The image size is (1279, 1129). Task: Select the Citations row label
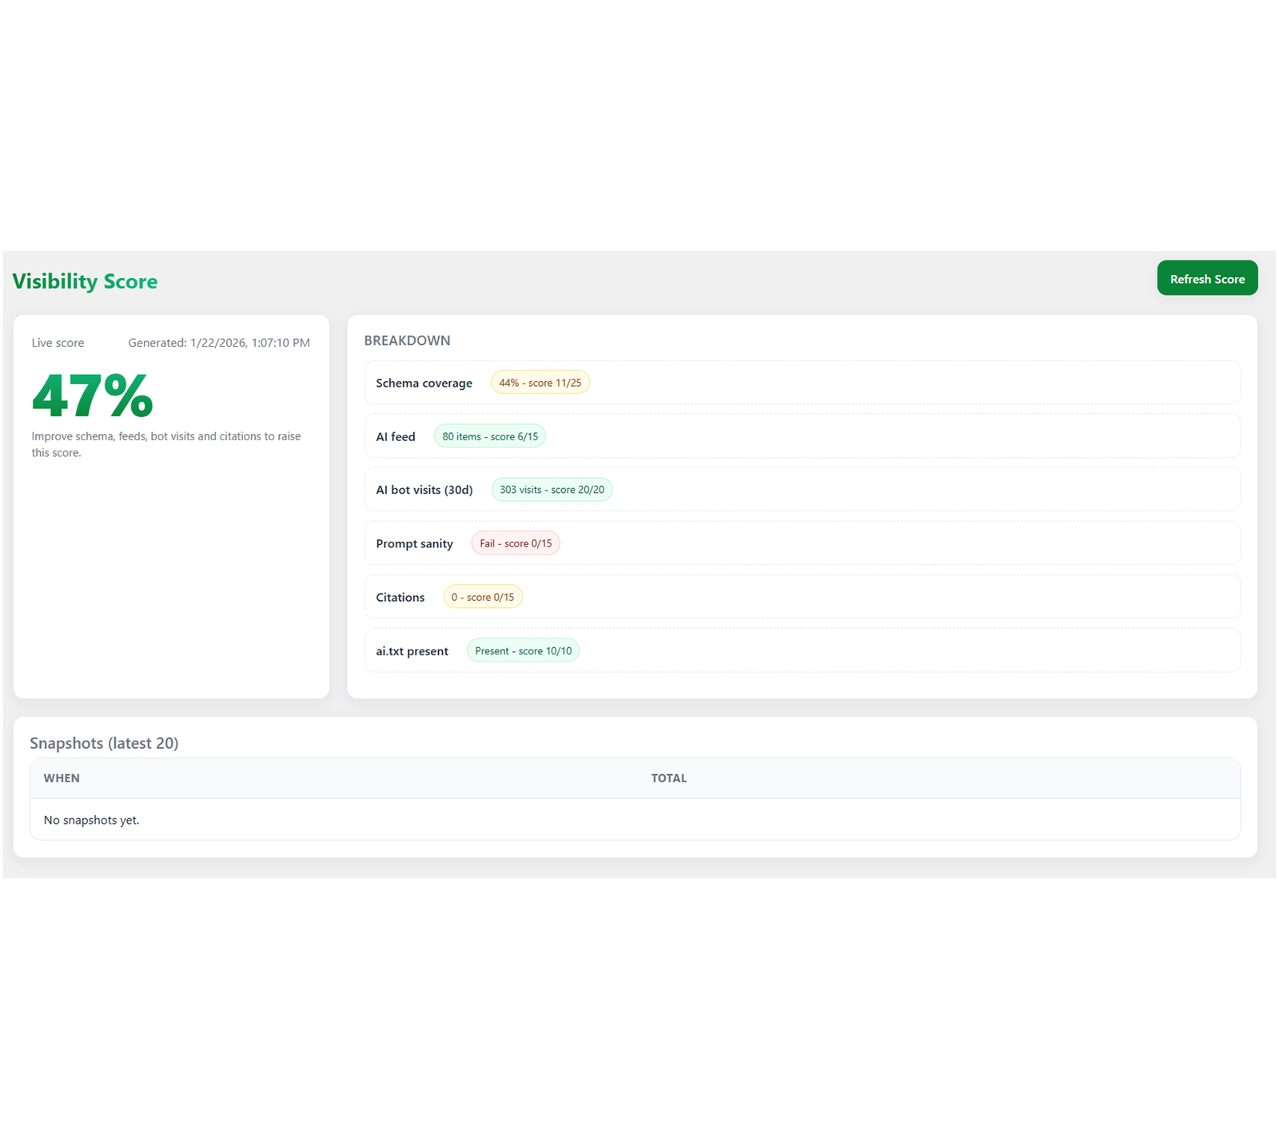(x=400, y=597)
